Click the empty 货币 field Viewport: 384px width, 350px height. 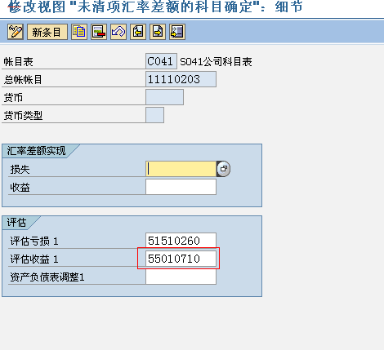[165, 97]
